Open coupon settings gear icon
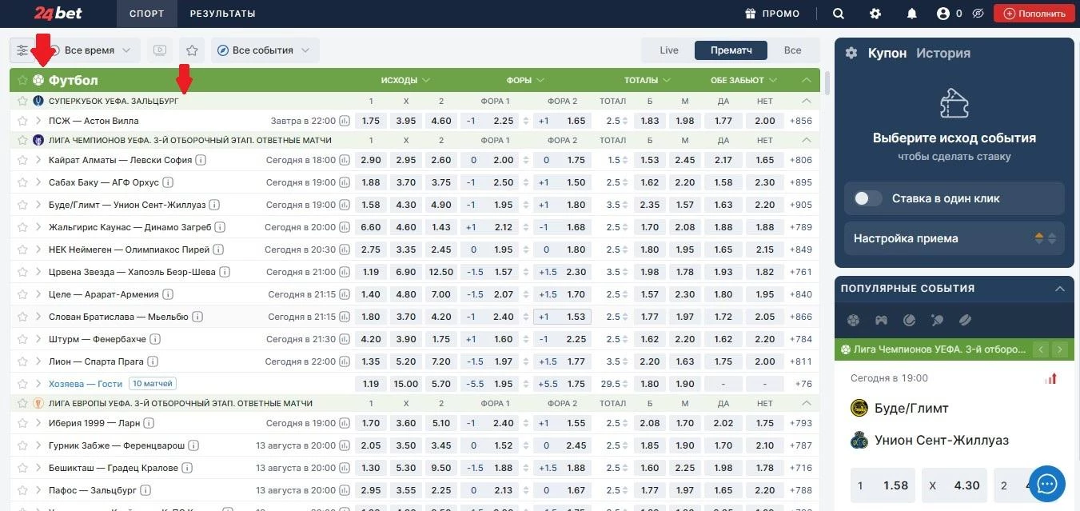The width and height of the screenshot is (1080, 511). click(851, 53)
